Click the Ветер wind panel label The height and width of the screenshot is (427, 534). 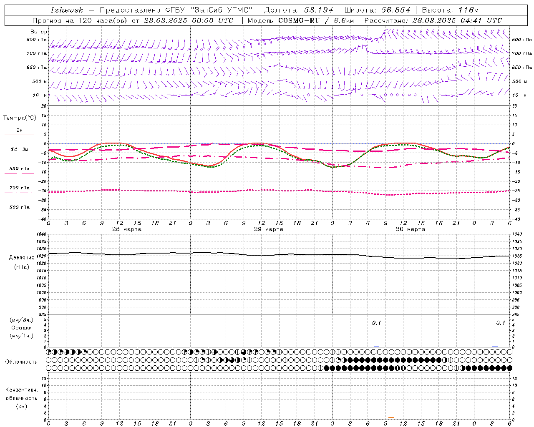39,32
